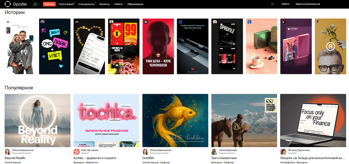Click infinity icon on Nansi Sidorov story
The height and width of the screenshot is (164, 349).
[8, 22]
